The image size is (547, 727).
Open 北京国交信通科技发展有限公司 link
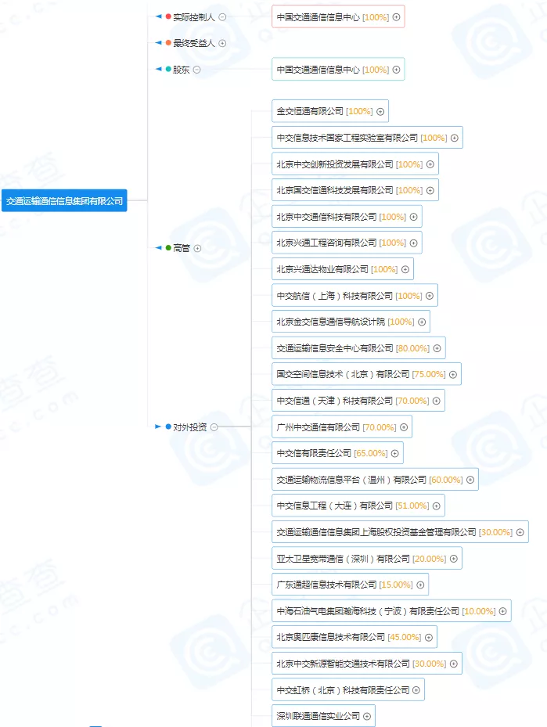(x=335, y=191)
